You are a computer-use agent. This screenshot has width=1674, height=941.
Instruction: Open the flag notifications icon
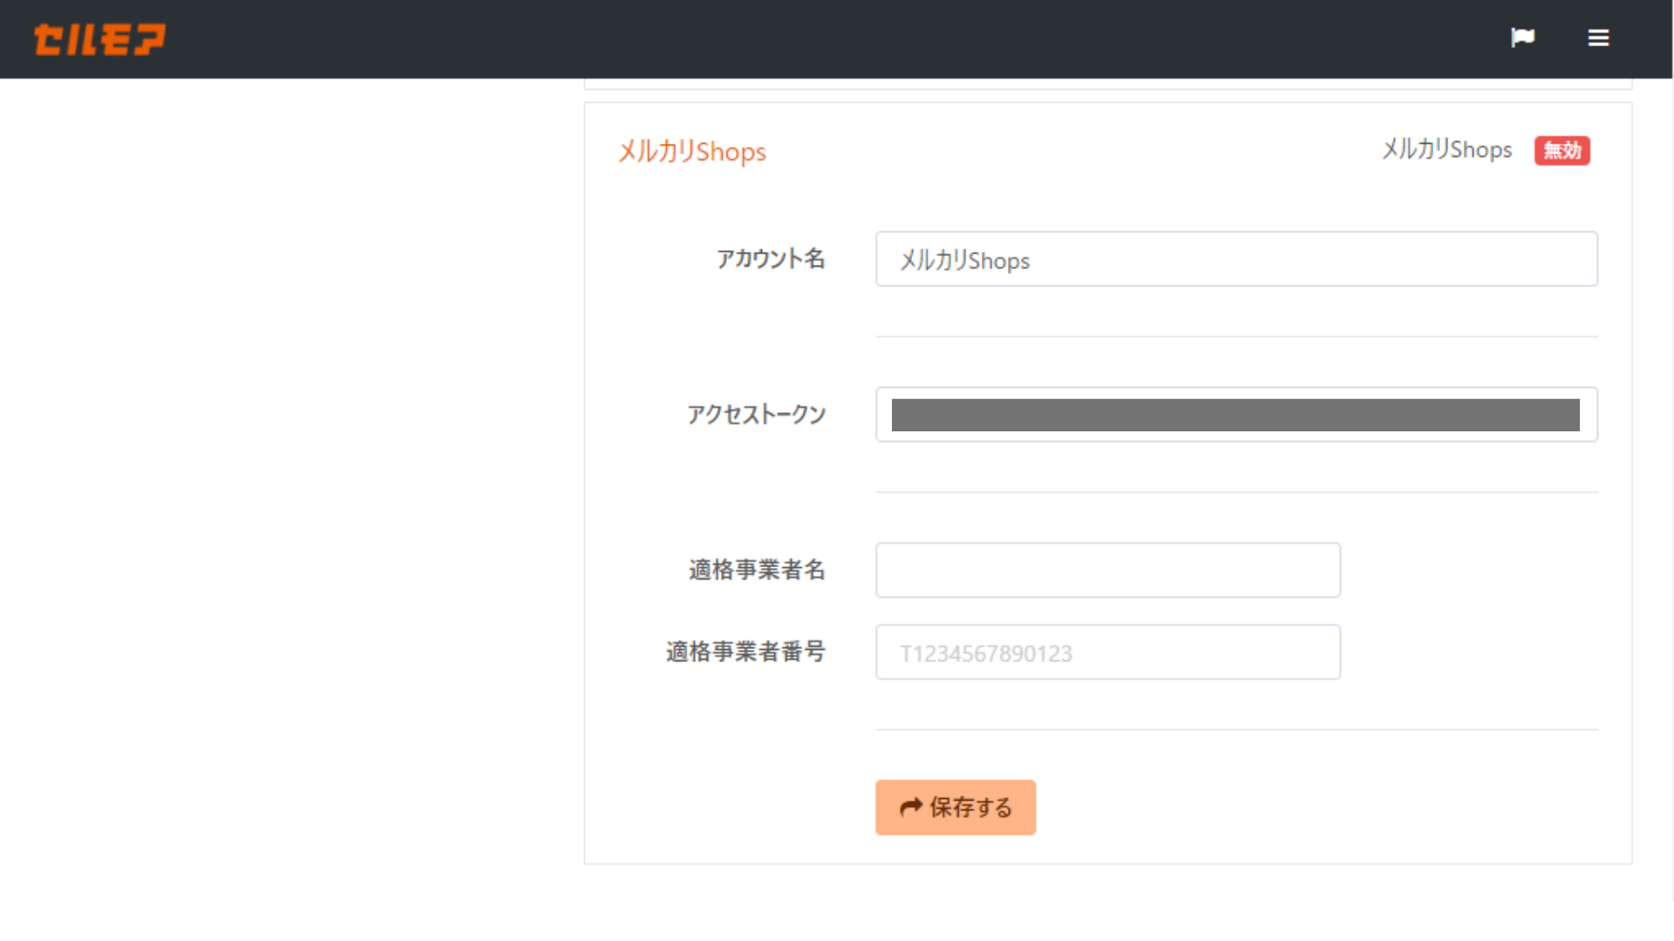coord(1522,37)
